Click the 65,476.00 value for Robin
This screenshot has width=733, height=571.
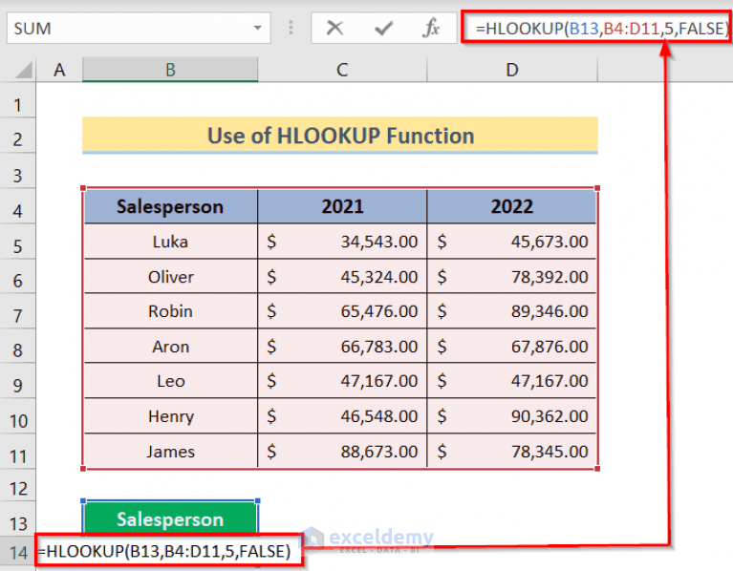tap(342, 311)
